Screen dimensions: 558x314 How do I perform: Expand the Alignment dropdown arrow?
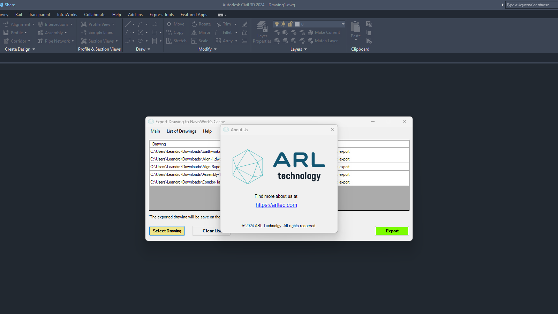(x=33, y=24)
